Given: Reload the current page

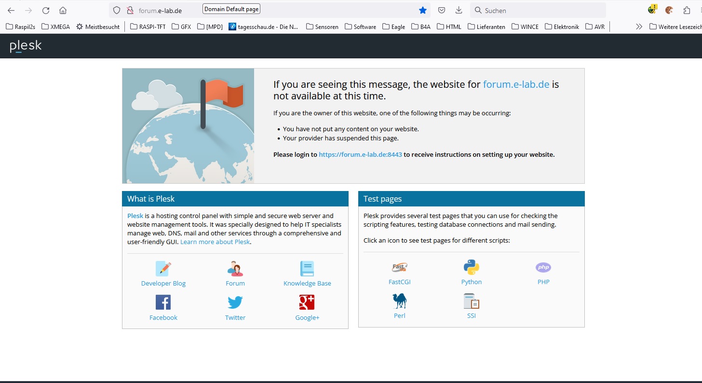Looking at the screenshot, I should point(46,10).
